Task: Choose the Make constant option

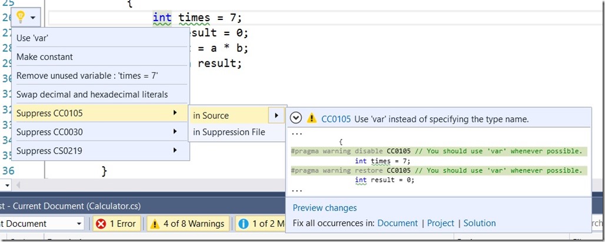Action: tap(45, 57)
